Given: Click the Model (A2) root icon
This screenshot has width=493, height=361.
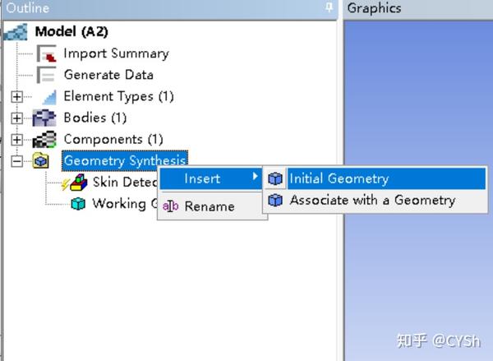Looking at the screenshot, I should 16,32.
